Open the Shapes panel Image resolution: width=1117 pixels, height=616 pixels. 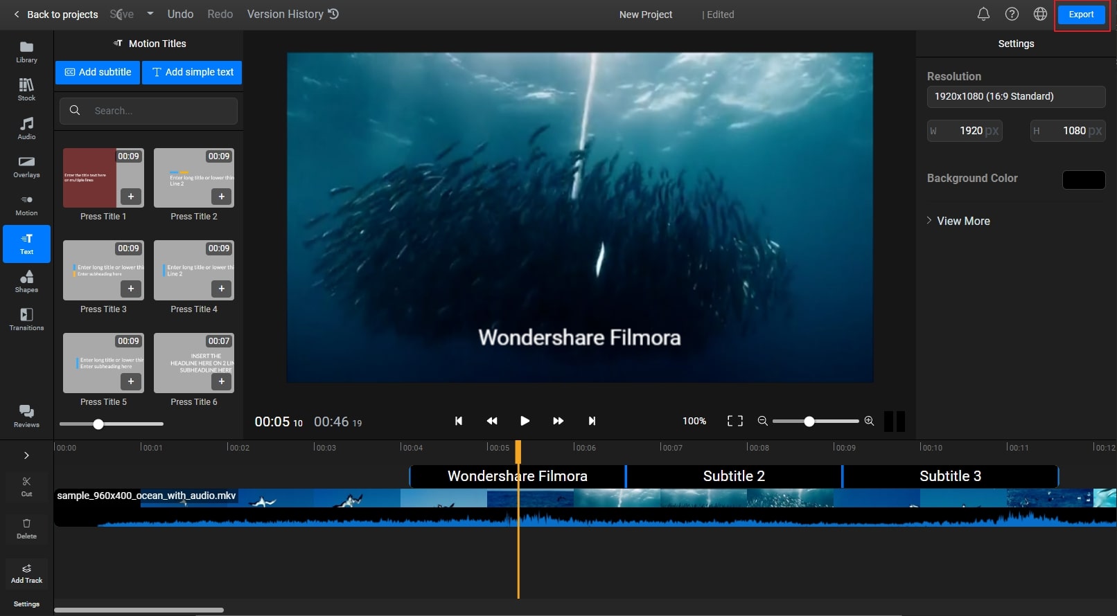coord(26,282)
